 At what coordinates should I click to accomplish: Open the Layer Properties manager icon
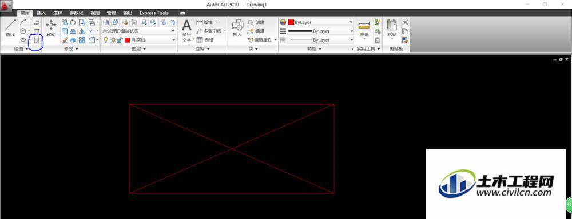tap(106, 22)
